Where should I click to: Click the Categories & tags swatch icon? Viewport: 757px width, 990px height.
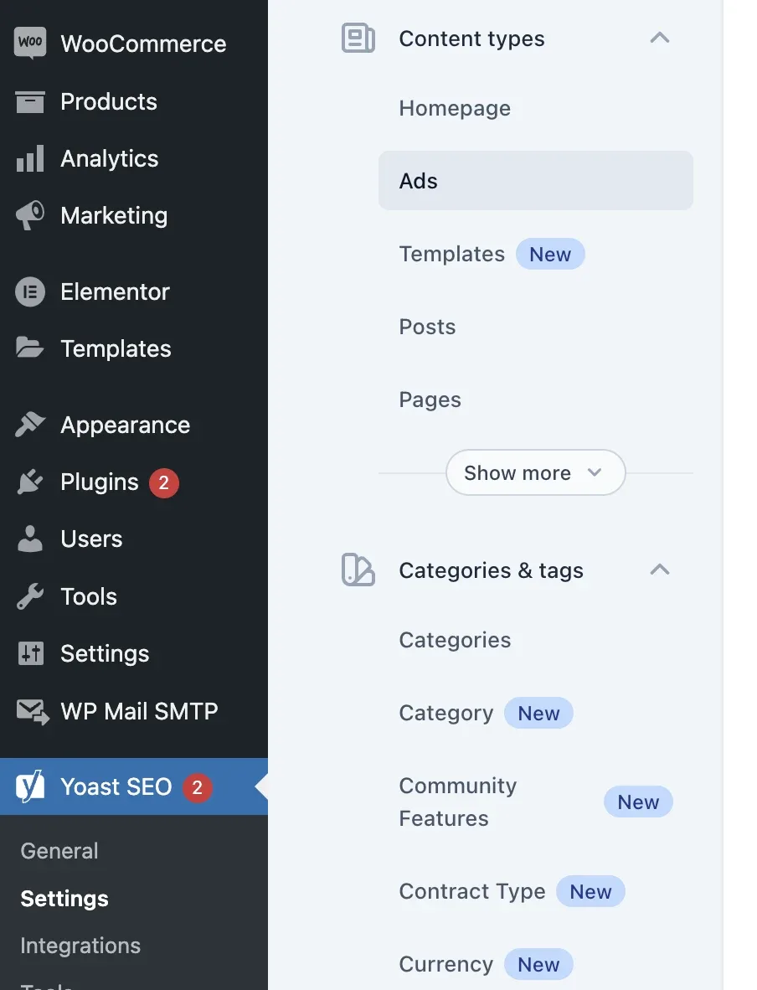[358, 570]
